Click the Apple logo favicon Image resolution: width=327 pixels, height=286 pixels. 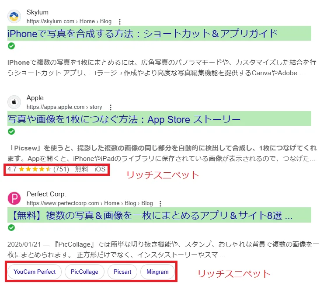click(x=14, y=102)
